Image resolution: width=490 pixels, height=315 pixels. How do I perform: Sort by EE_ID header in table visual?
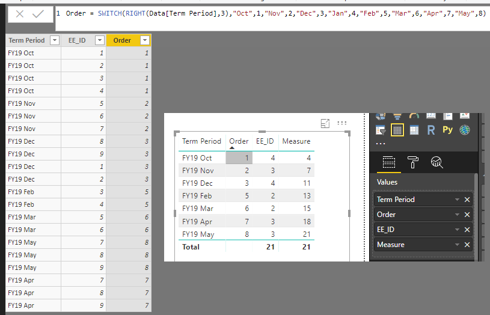point(265,141)
